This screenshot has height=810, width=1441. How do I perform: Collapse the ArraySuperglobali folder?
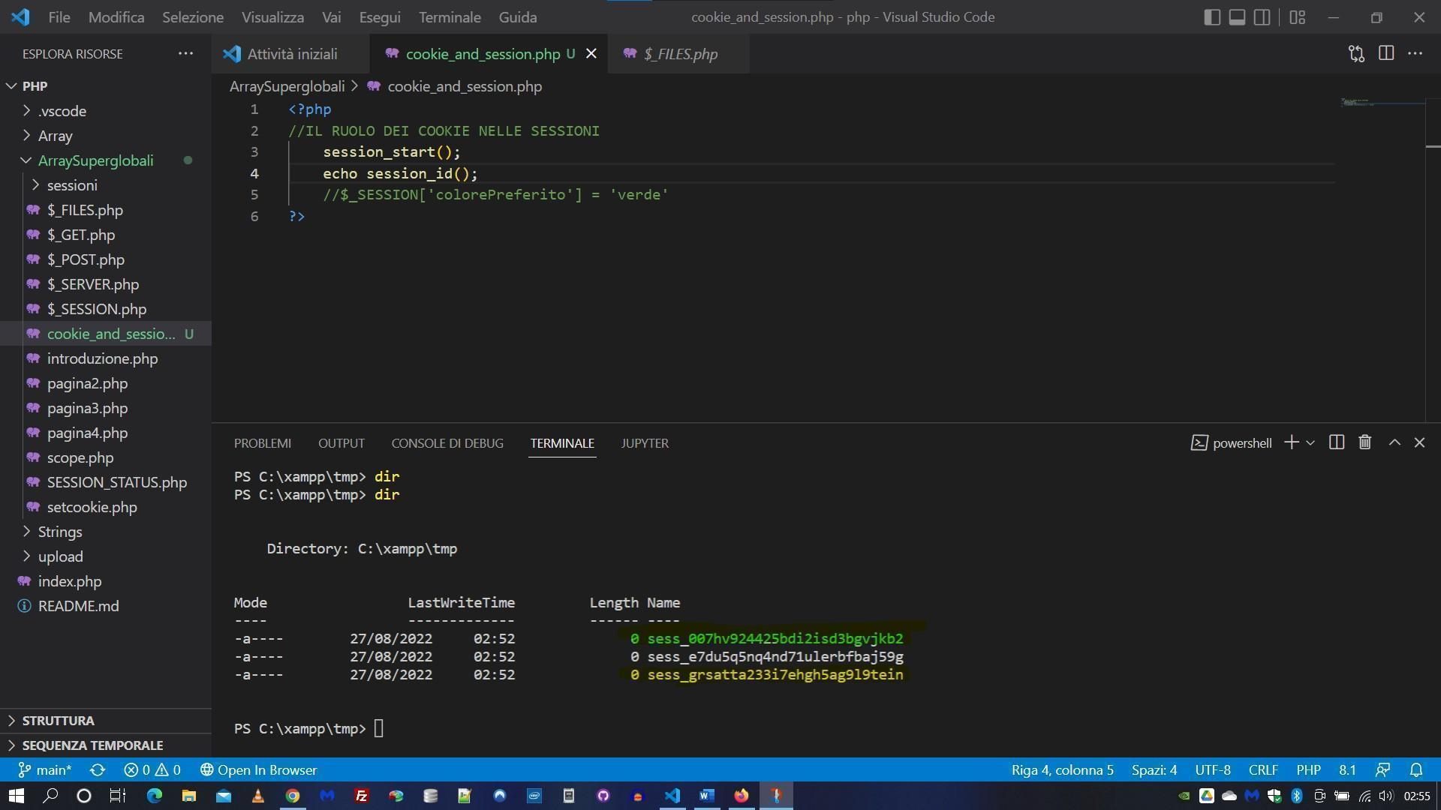click(26, 160)
